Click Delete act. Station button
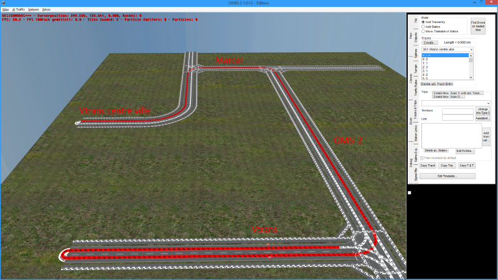 pos(436,151)
